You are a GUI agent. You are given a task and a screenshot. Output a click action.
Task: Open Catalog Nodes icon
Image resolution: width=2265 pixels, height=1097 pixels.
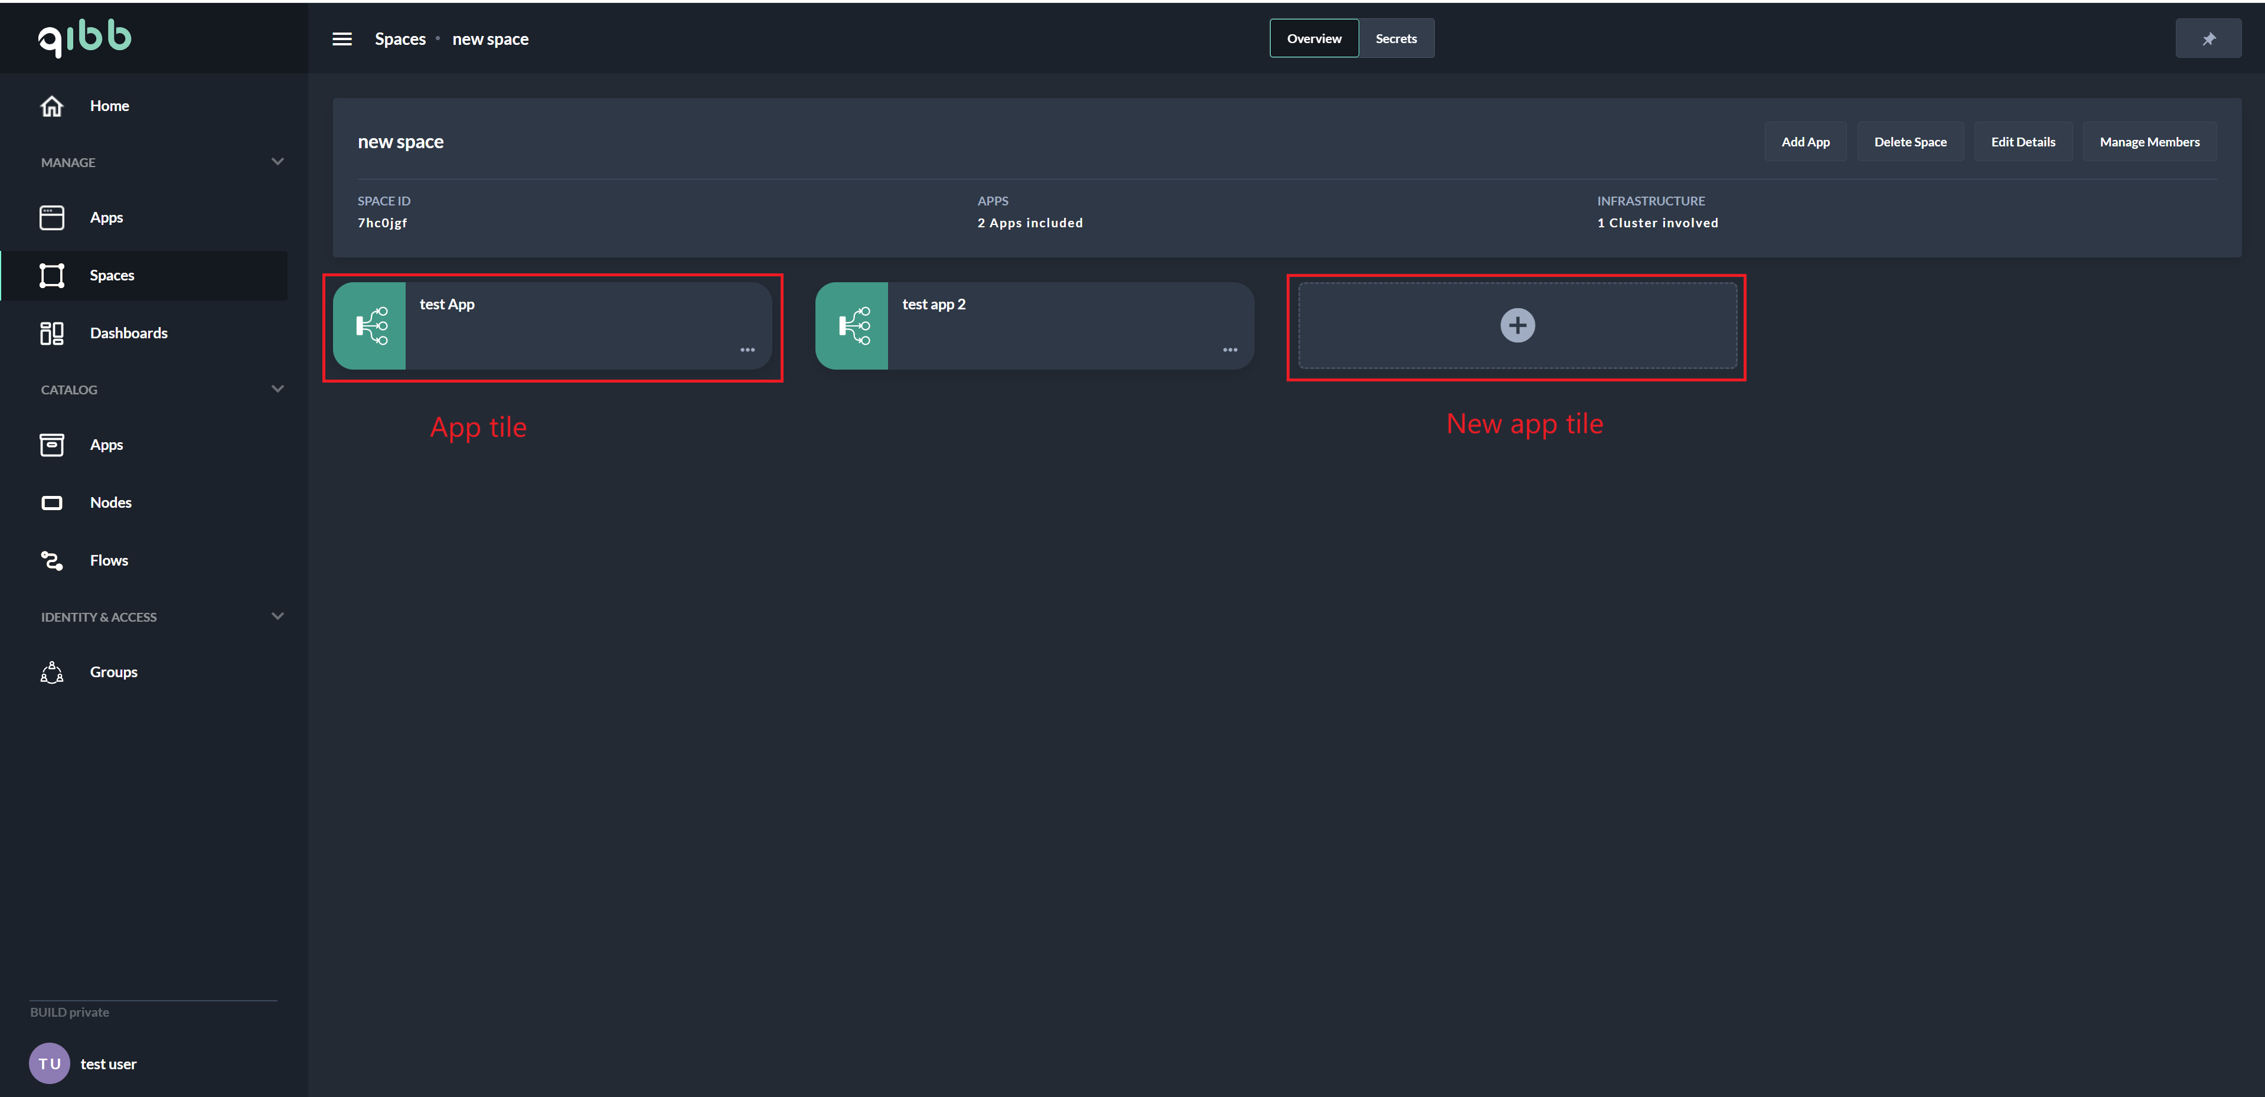52,503
